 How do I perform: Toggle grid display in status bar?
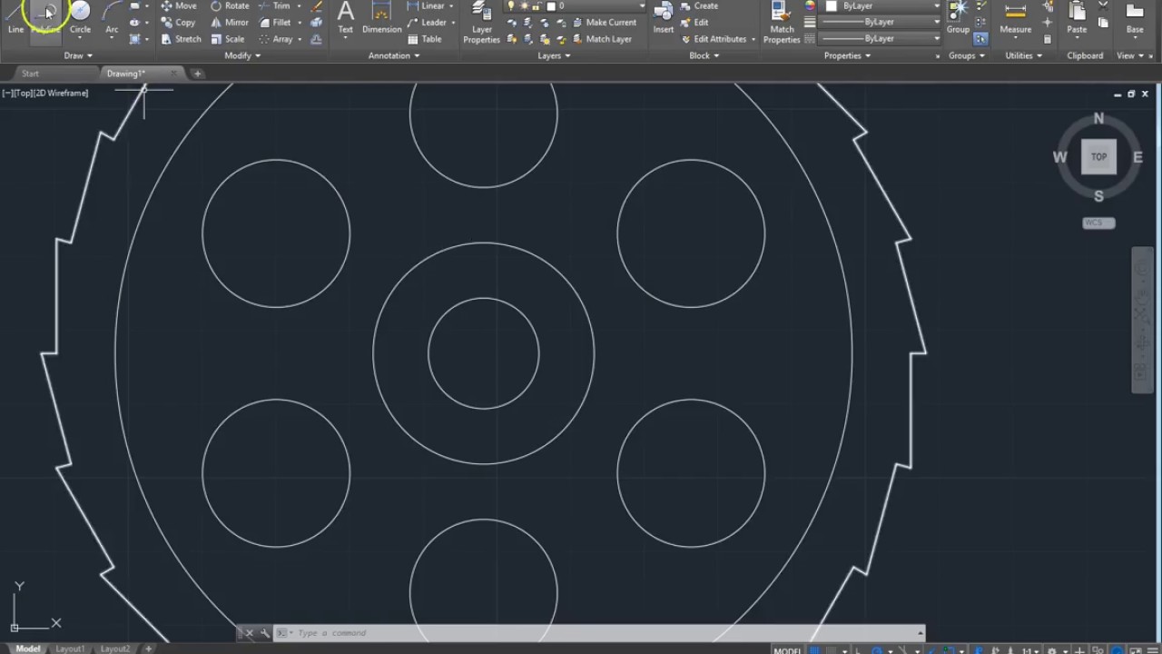point(814,650)
